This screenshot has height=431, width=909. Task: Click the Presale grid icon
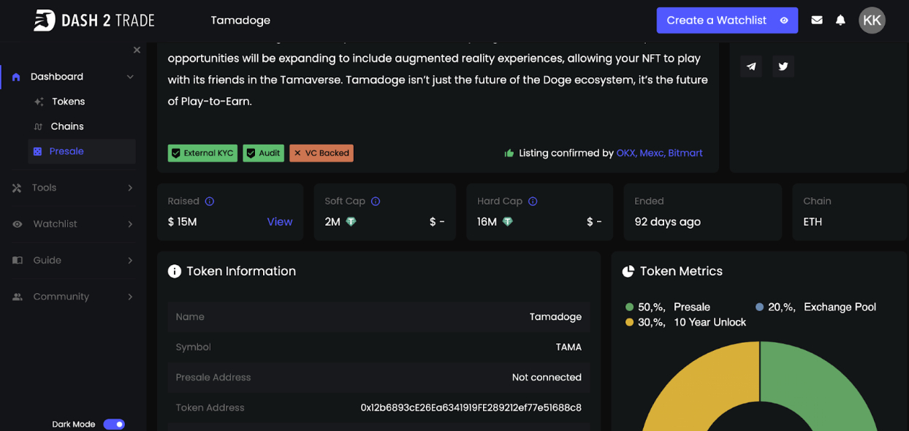click(37, 151)
